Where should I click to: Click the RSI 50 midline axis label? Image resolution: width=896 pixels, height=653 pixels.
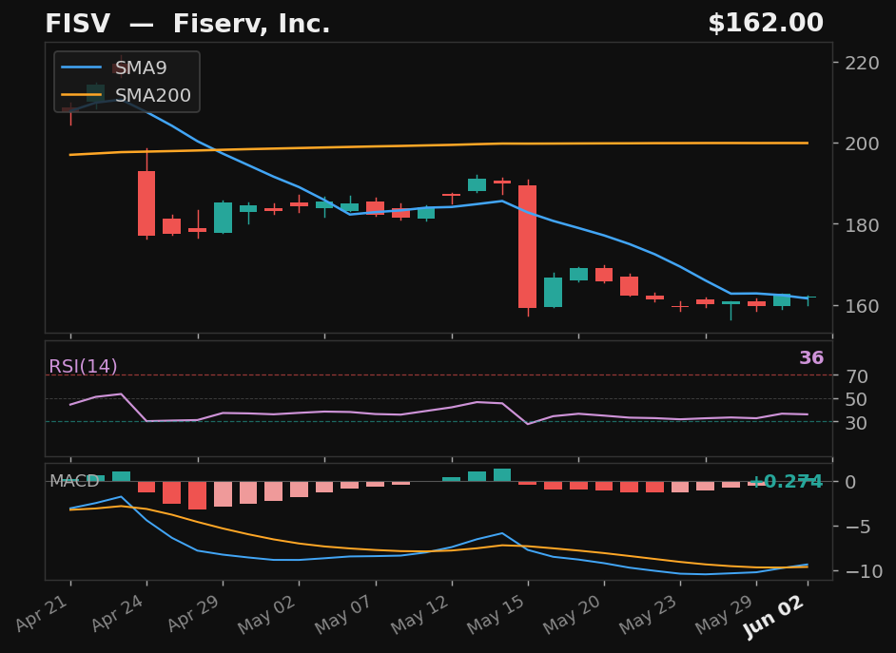tap(857, 399)
